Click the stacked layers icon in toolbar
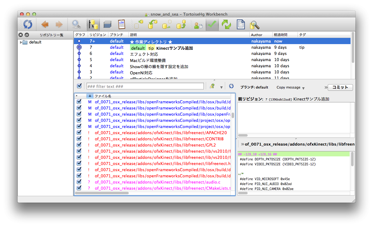373x227 pixels. (x=107, y=24)
